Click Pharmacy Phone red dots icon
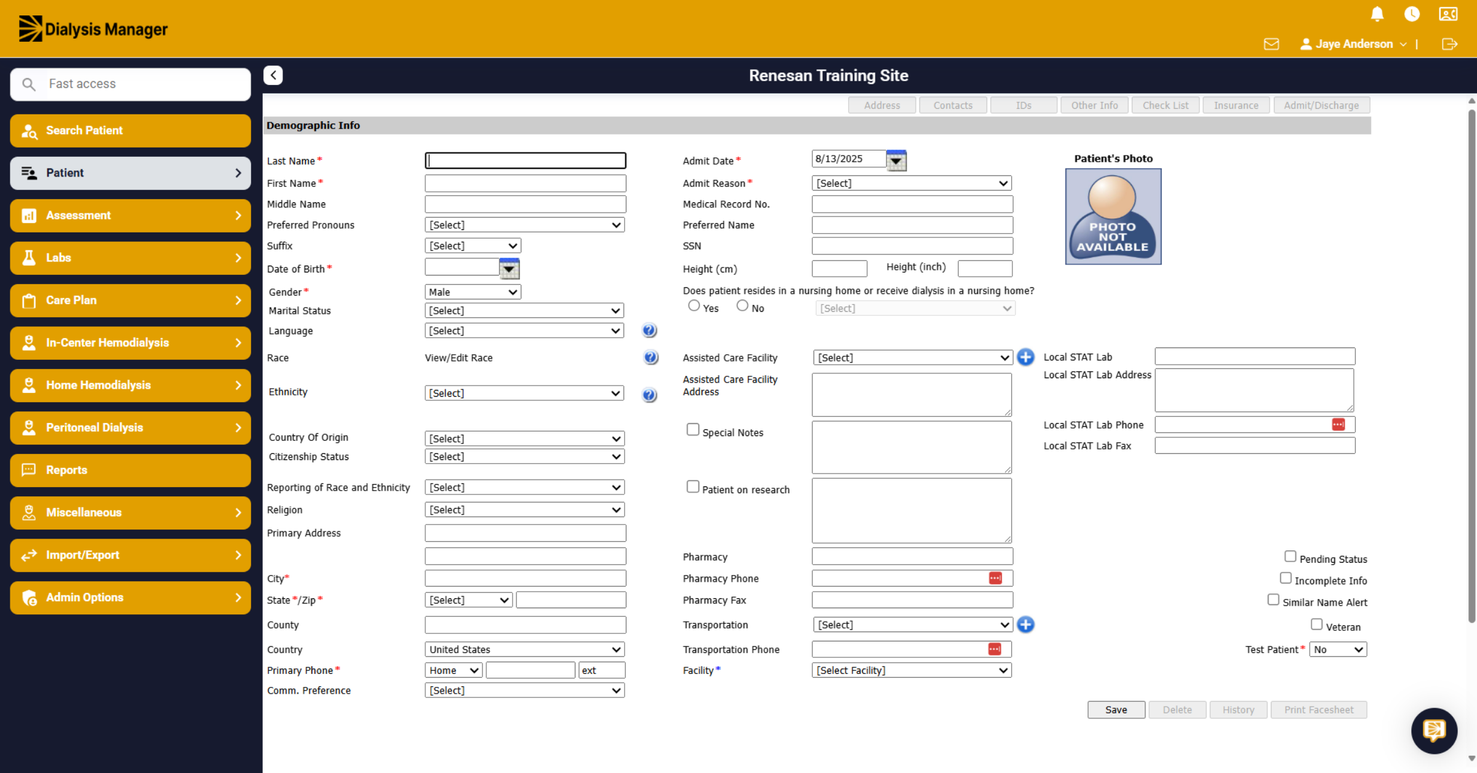The image size is (1477, 773). click(995, 578)
